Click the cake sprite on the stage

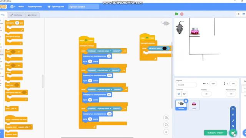point(195,31)
